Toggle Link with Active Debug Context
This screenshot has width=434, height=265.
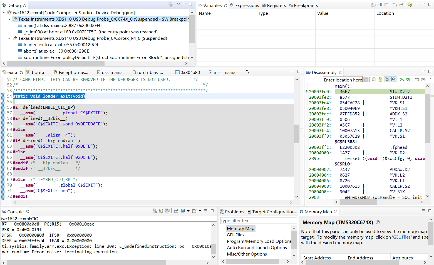(387, 80)
